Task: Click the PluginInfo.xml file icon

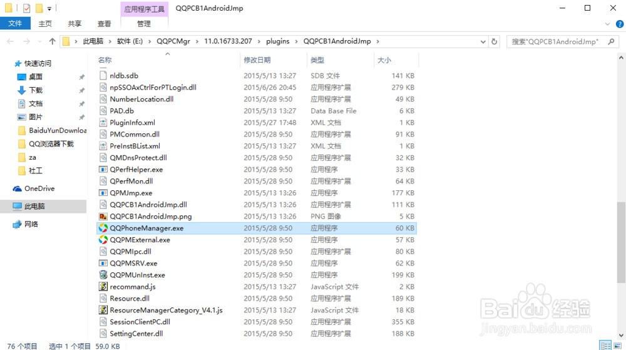Action: 103,123
